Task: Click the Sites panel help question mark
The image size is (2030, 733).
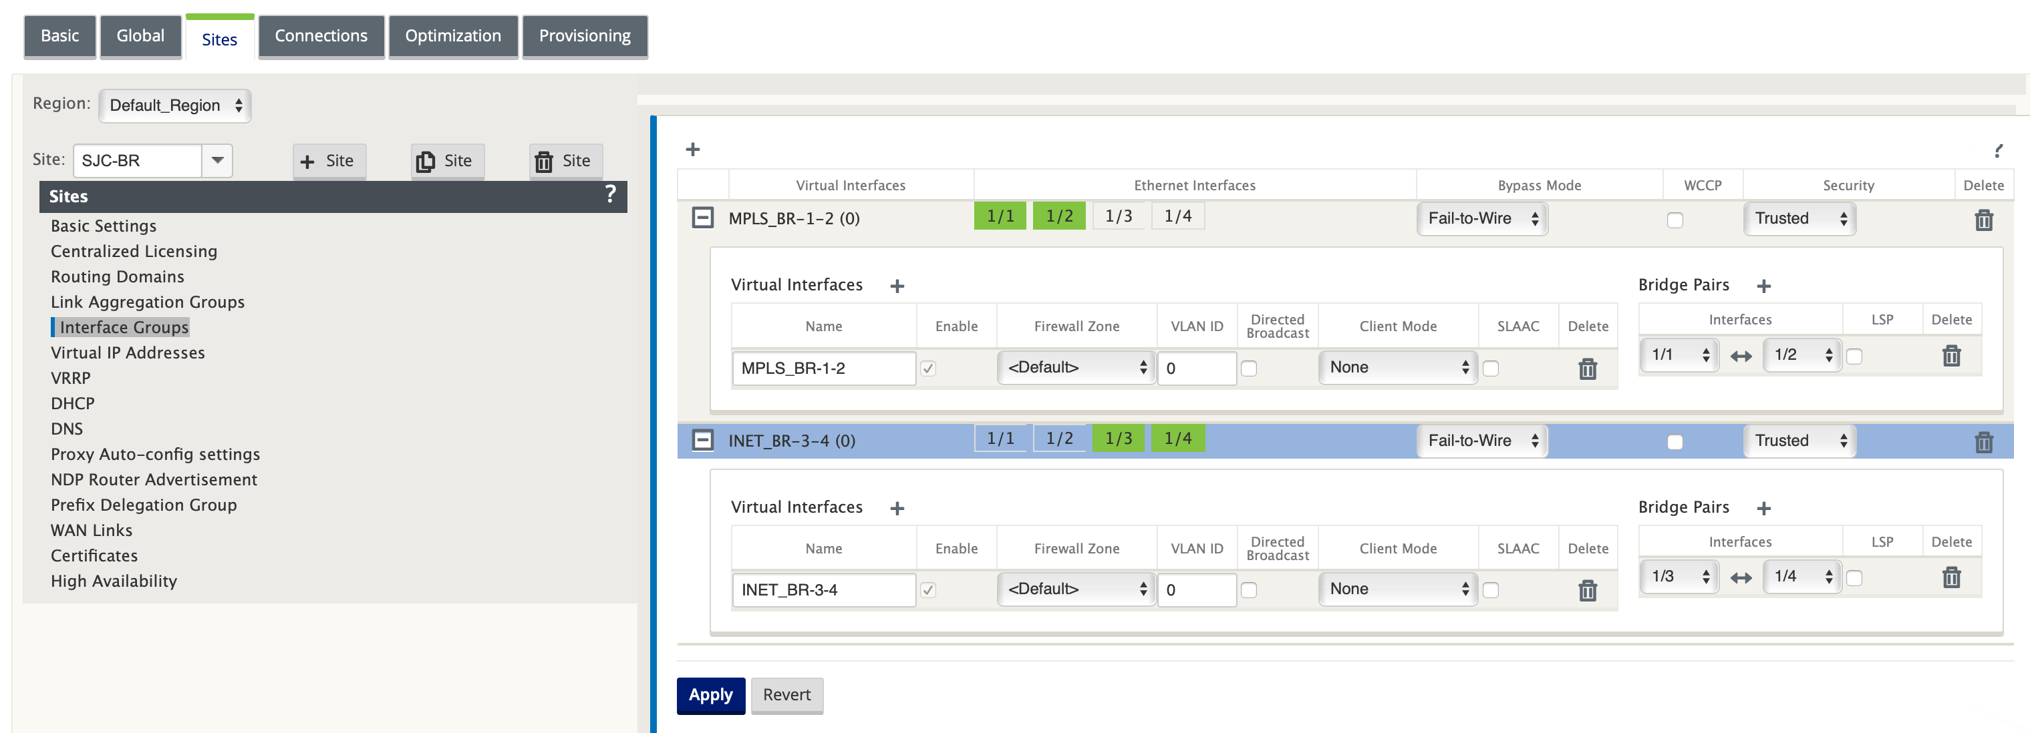Action: (x=610, y=194)
